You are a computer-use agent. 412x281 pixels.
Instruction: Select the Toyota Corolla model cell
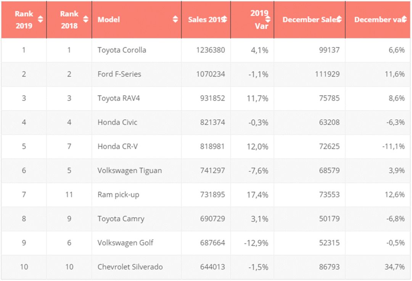122,50
